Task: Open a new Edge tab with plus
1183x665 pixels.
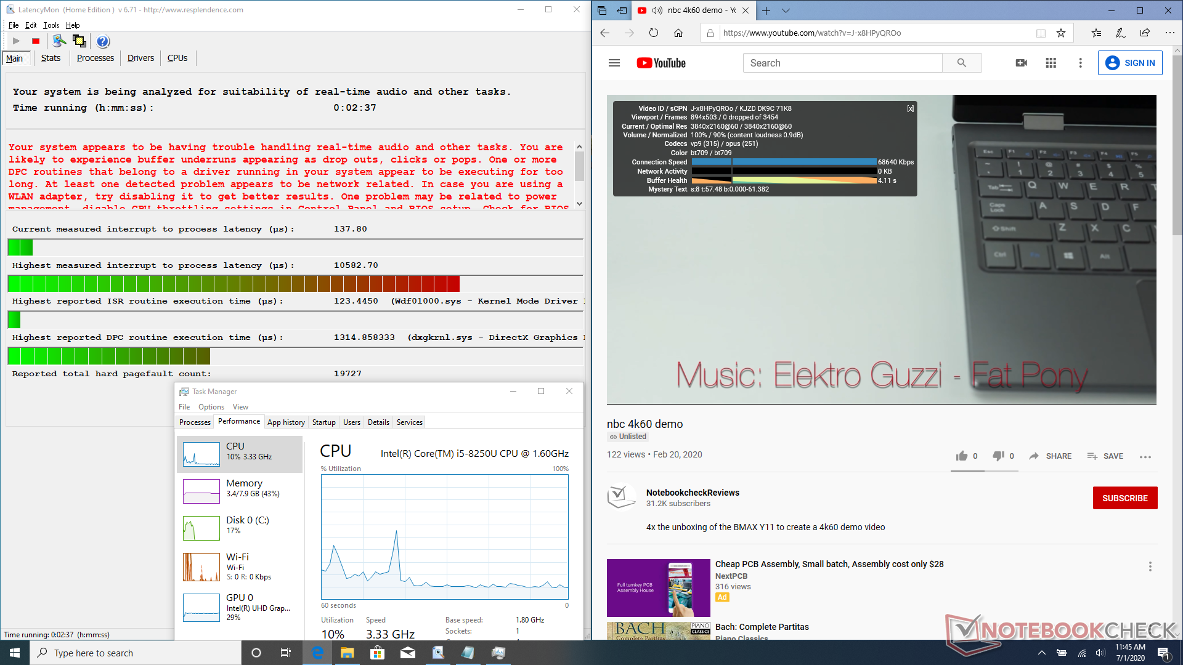Action: click(766, 10)
